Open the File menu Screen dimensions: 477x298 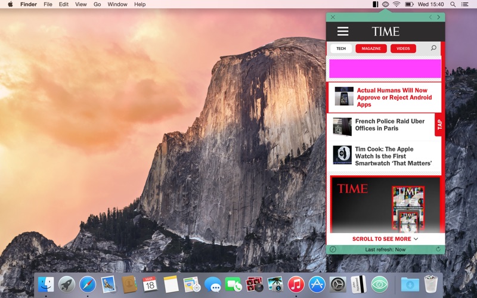(48, 4)
